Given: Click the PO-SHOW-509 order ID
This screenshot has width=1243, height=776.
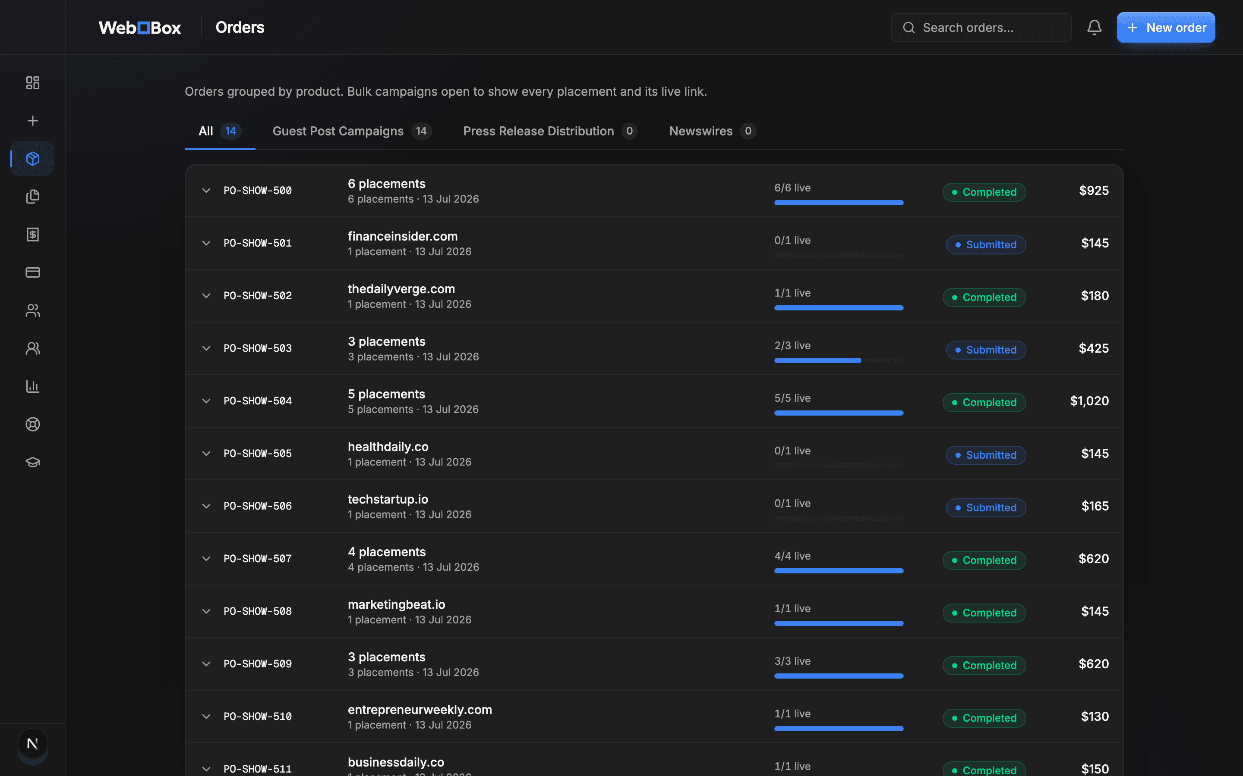Looking at the screenshot, I should click(257, 664).
